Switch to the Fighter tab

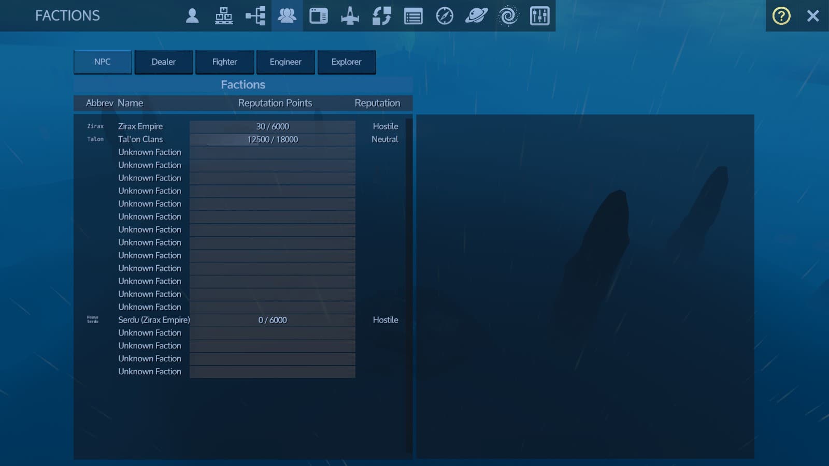tap(225, 62)
